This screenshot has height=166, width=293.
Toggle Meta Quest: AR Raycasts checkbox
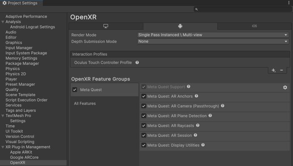click(x=144, y=126)
